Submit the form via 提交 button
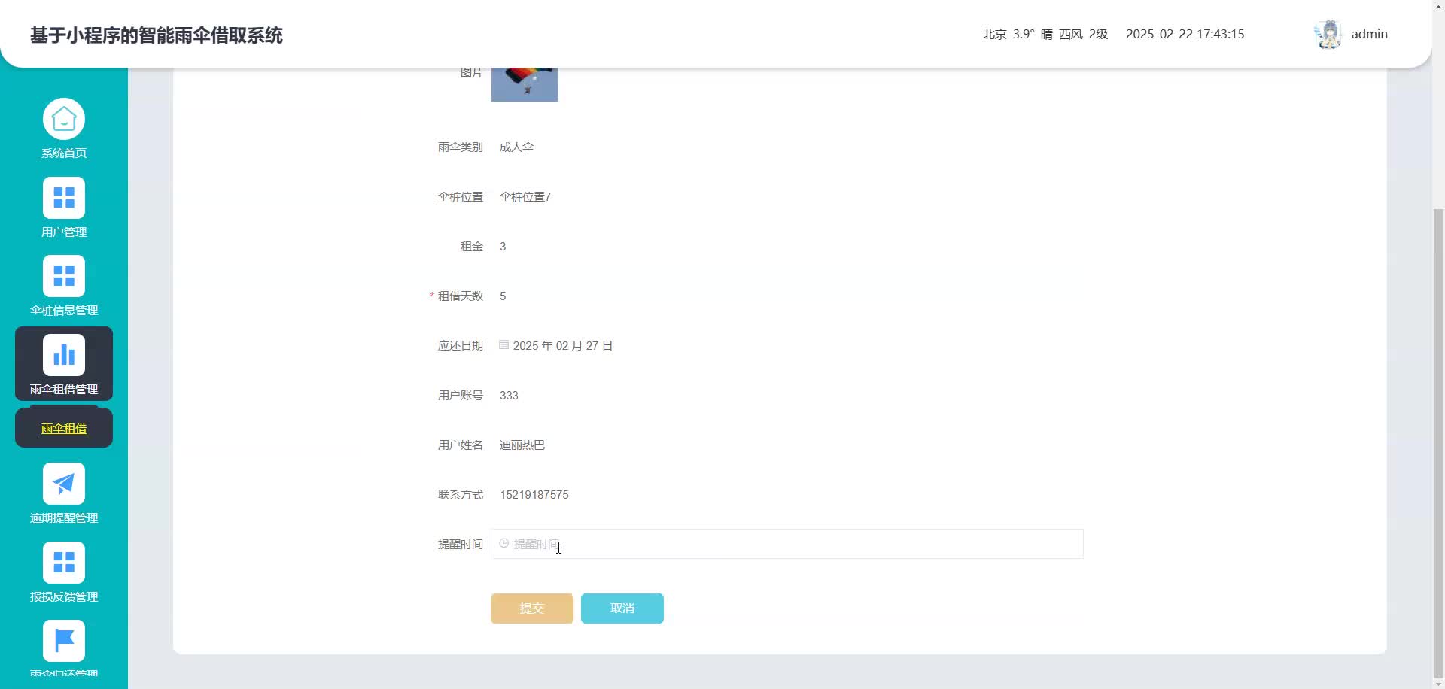 (x=531, y=608)
